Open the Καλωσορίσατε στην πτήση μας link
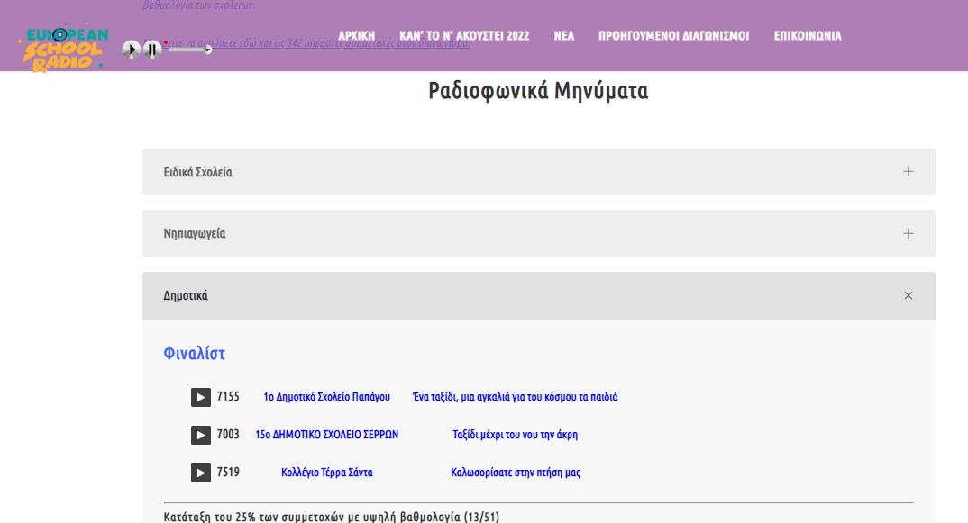 515,473
